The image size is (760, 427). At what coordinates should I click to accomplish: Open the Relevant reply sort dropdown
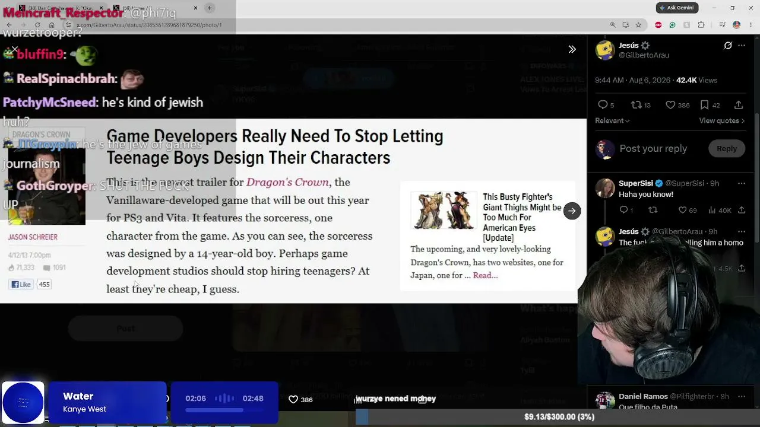pyautogui.click(x=612, y=120)
